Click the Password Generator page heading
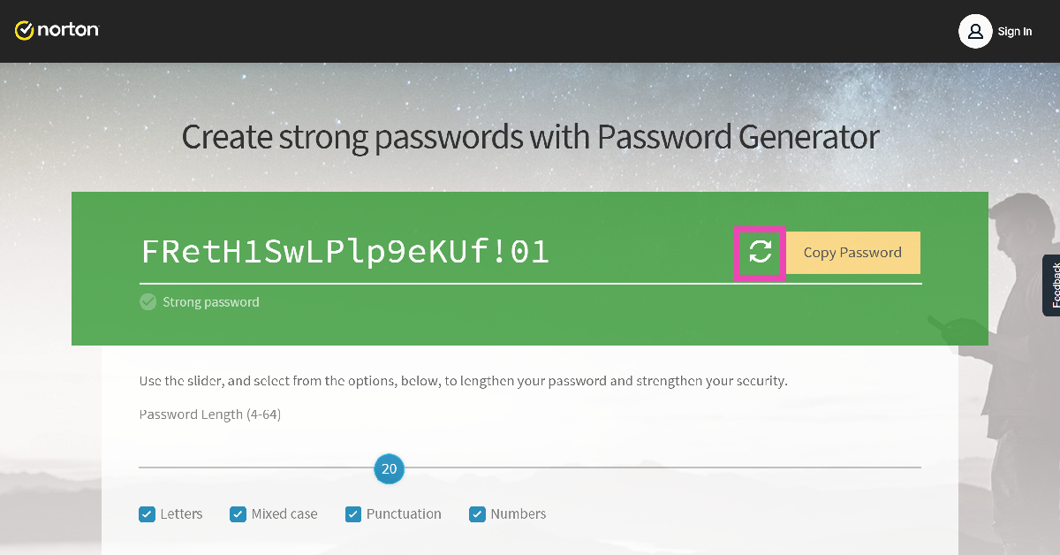The height and width of the screenshot is (555, 1060). (x=530, y=137)
